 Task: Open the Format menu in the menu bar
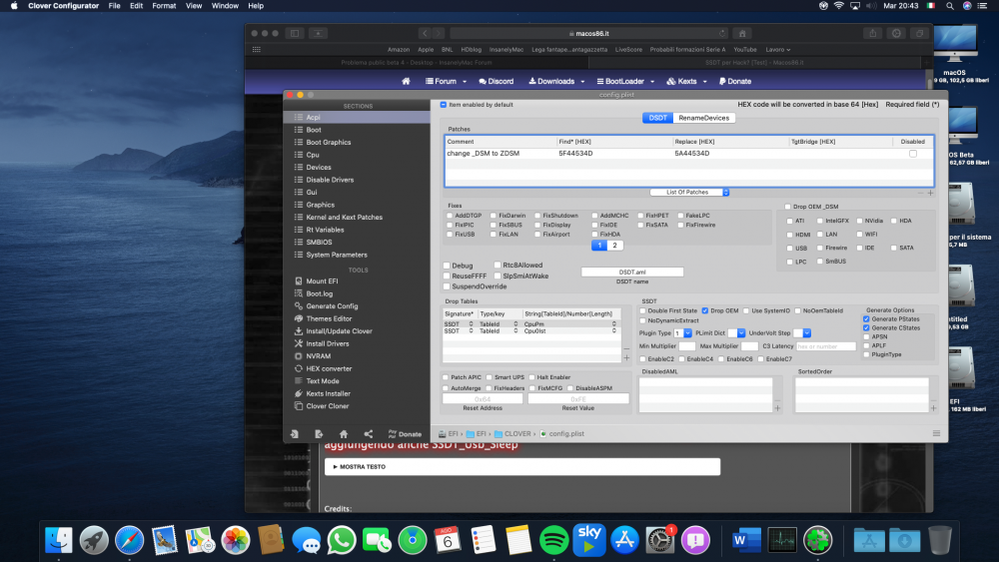pos(164,6)
